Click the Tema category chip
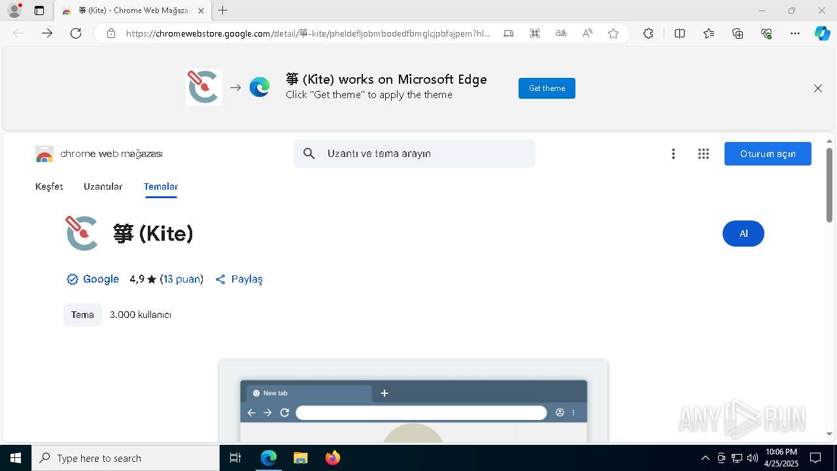 click(x=82, y=315)
